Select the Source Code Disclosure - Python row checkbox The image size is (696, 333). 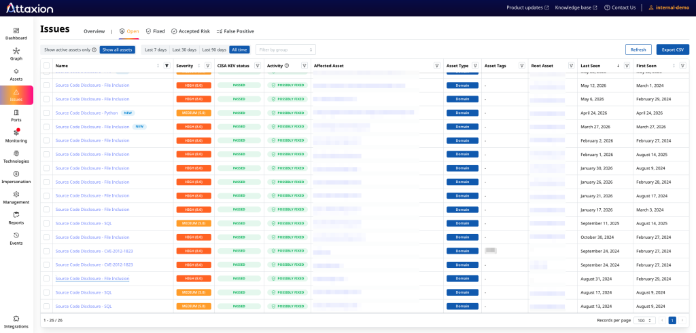pos(47,113)
